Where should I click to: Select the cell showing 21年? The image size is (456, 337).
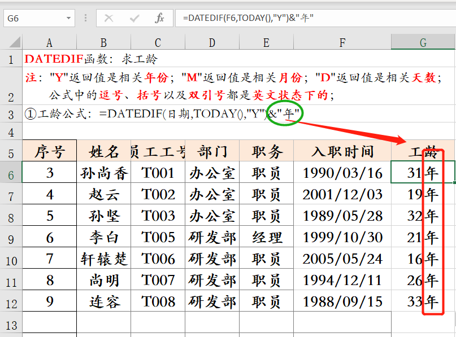423,237
